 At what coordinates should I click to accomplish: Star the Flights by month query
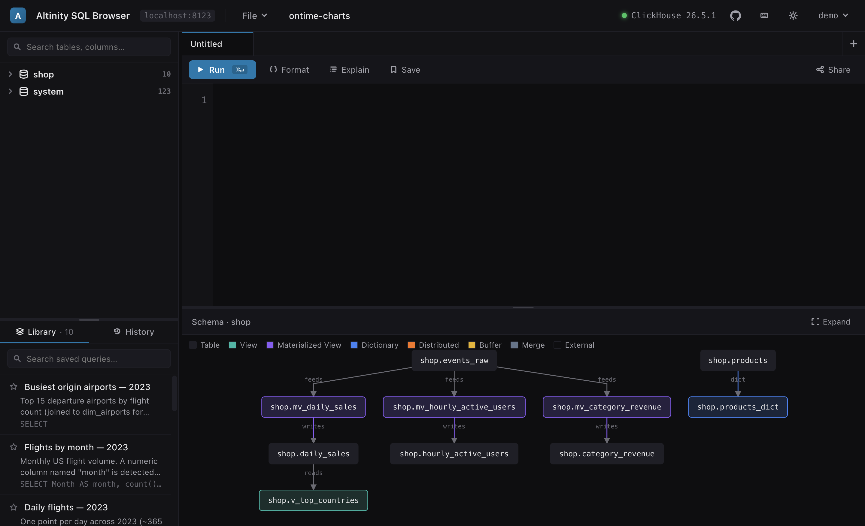click(x=14, y=447)
